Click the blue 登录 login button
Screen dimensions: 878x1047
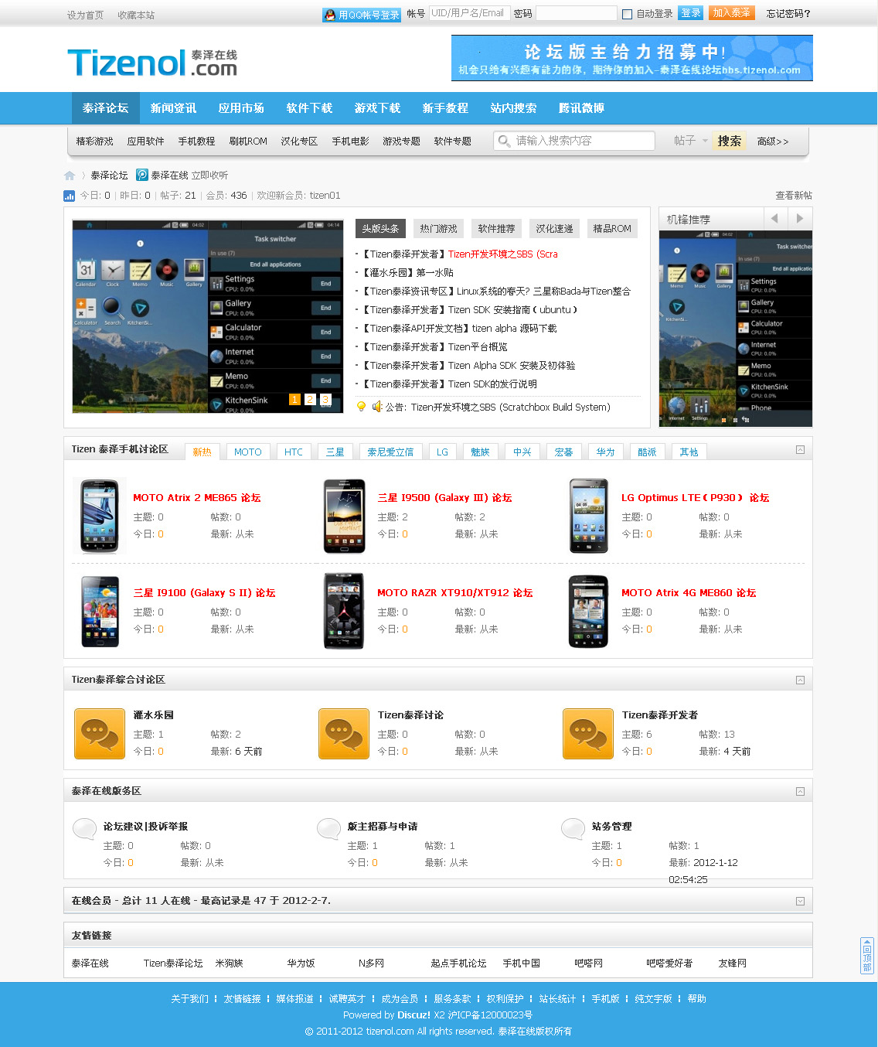pos(690,13)
